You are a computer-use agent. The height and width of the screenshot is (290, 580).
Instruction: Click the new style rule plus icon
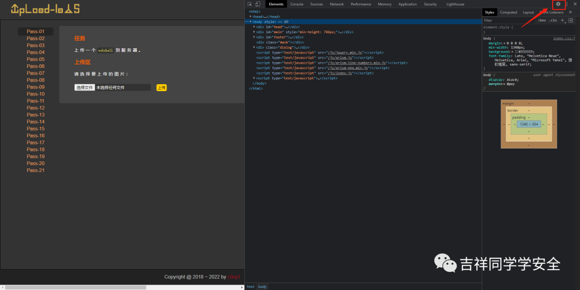[x=563, y=20]
